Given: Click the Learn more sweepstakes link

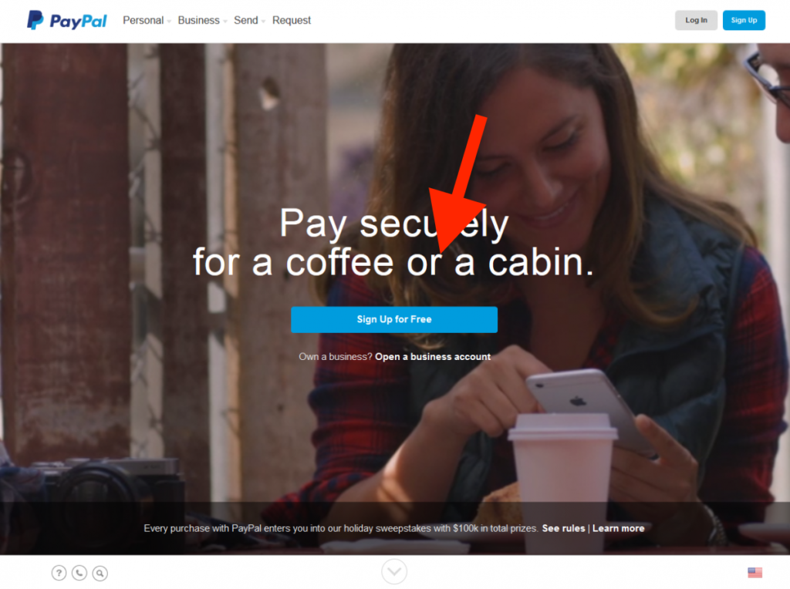Looking at the screenshot, I should point(618,528).
